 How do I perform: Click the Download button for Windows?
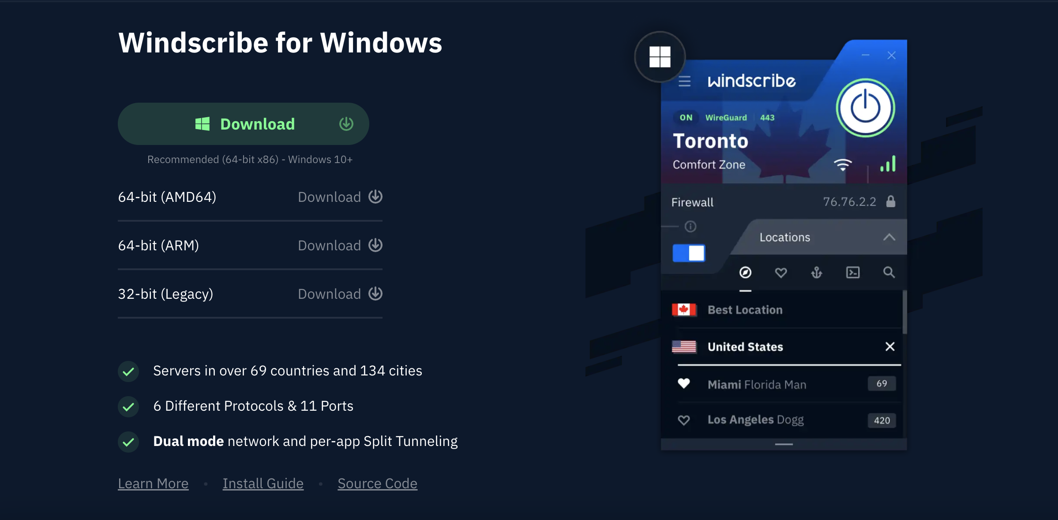(x=244, y=123)
